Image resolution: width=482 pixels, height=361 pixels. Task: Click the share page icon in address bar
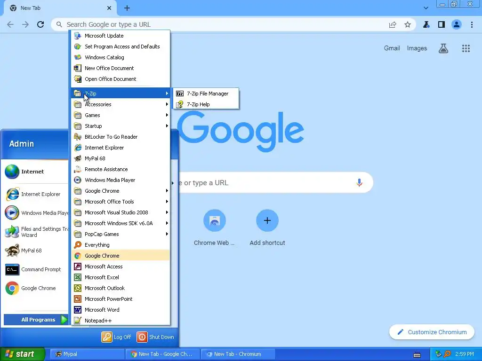coord(393,24)
